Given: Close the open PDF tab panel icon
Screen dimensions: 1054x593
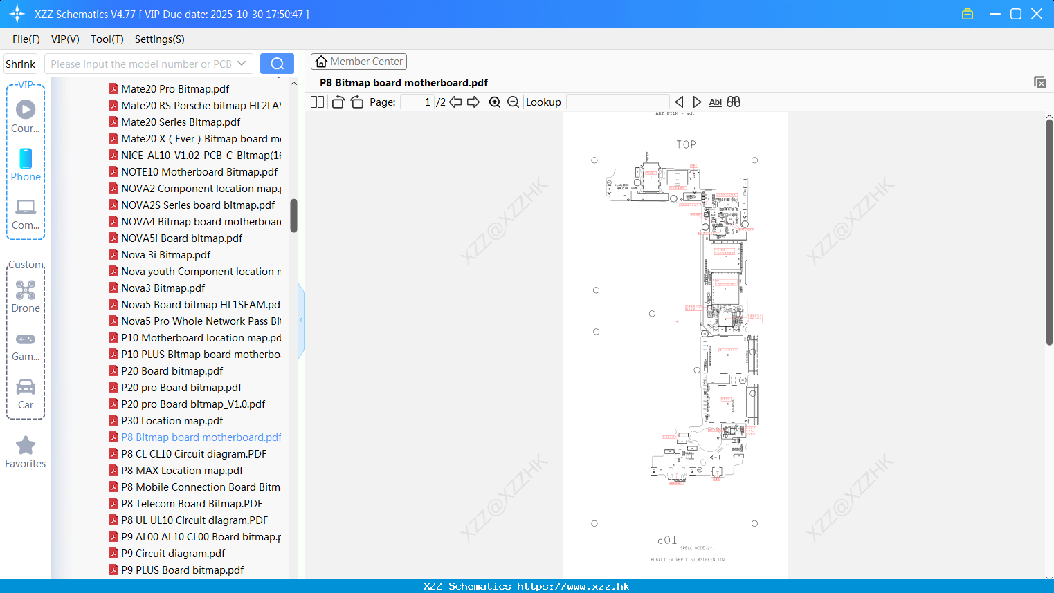Looking at the screenshot, I should pyautogui.click(x=1040, y=82).
